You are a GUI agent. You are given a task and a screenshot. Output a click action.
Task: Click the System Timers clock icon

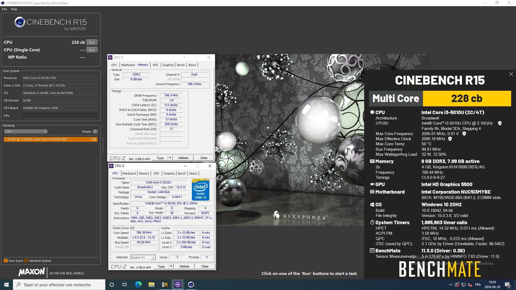(x=372, y=222)
